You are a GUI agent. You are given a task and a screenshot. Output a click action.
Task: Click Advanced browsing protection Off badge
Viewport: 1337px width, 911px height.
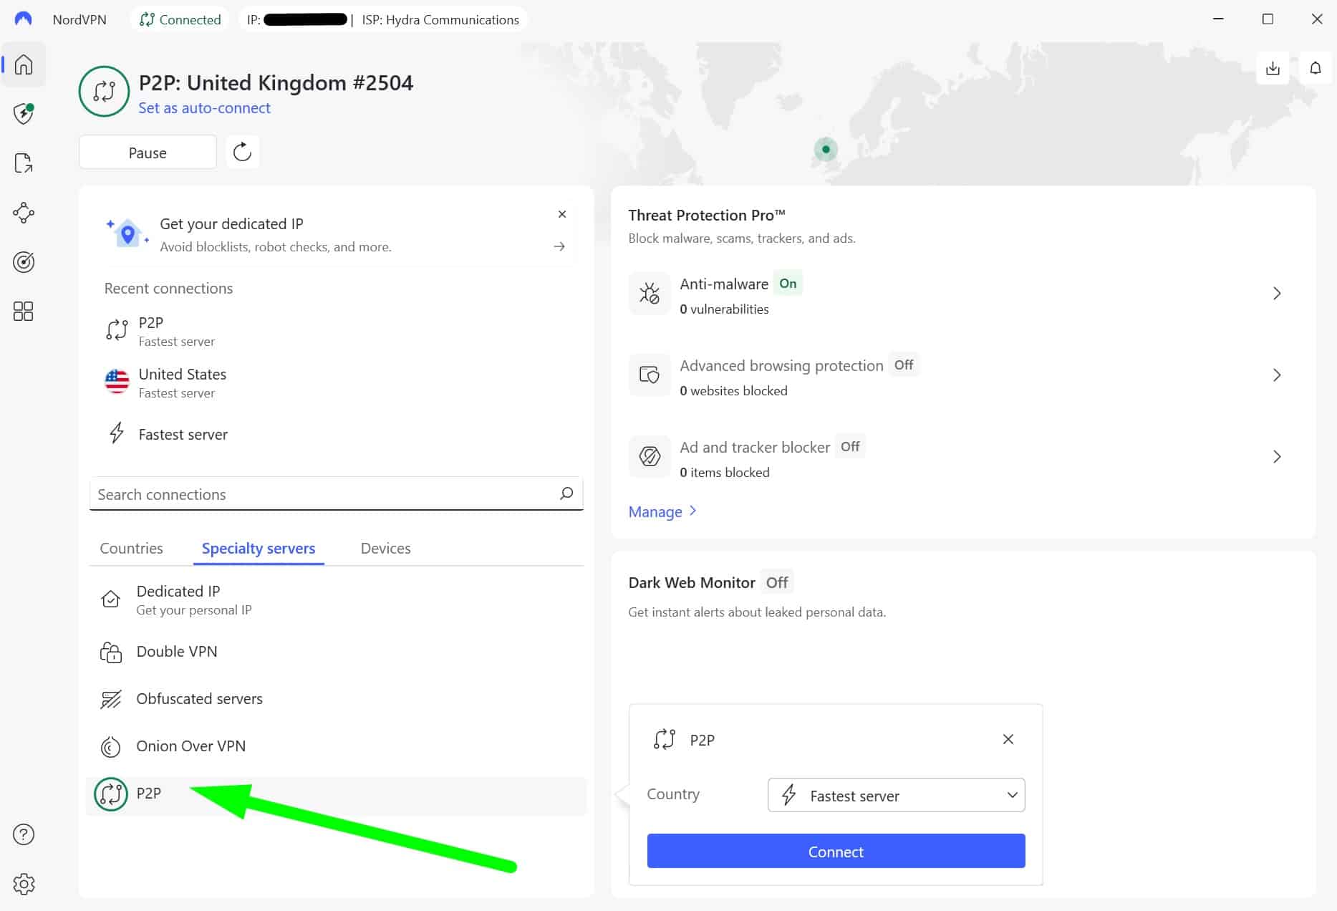coord(904,365)
